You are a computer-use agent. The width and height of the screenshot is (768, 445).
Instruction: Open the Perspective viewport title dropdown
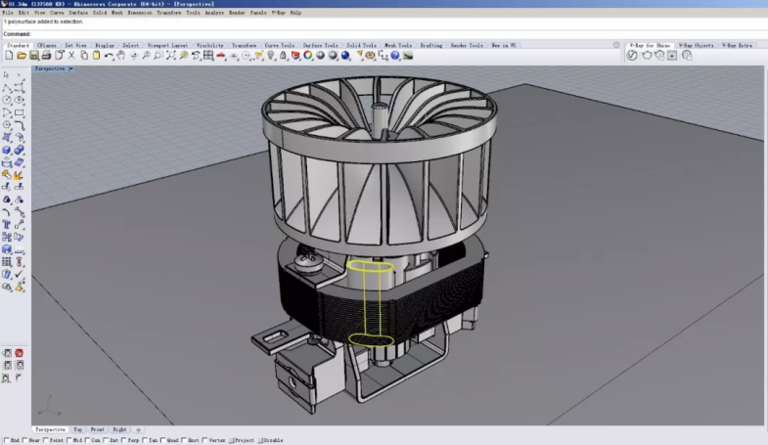pos(70,68)
